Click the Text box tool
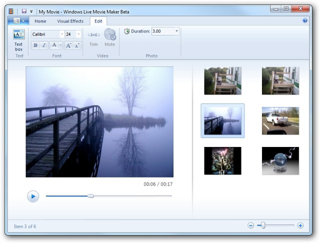 point(18,39)
